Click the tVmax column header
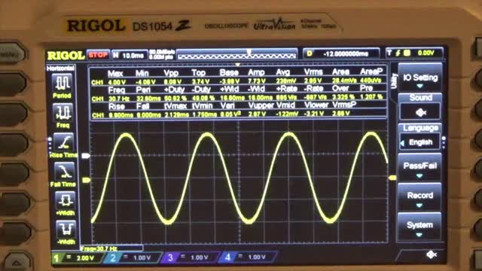 (x=175, y=106)
